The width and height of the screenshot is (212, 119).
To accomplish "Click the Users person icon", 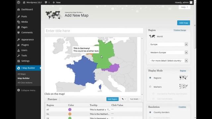I will point(19,50).
